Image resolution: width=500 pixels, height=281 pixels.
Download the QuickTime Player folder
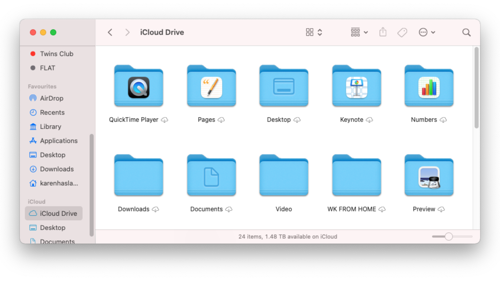click(x=165, y=120)
